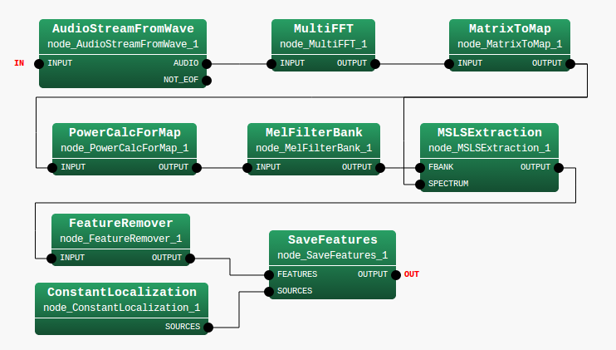Click the AUDIO output port of AudioStreamFromWave
Viewport: 616px width, 350px height.
tap(207, 63)
